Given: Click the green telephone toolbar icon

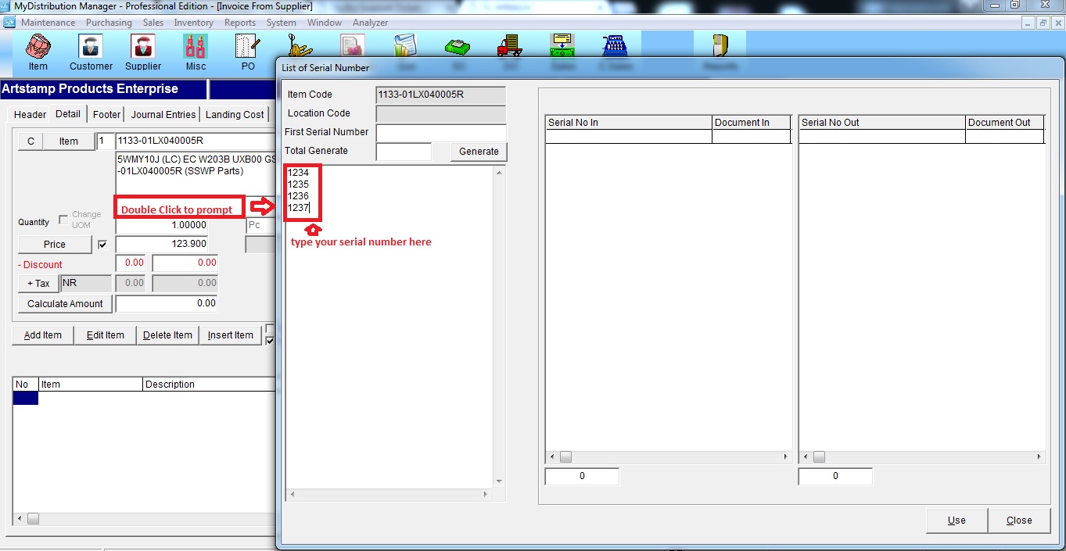Looking at the screenshot, I should (x=457, y=47).
